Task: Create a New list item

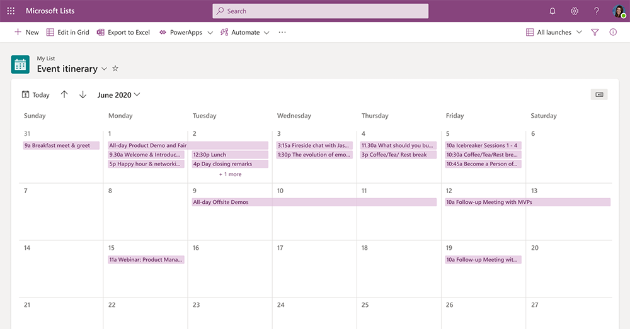Action: 26,32
